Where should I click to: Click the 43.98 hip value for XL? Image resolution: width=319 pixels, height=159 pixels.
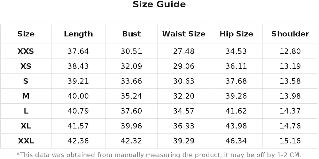click(x=236, y=126)
